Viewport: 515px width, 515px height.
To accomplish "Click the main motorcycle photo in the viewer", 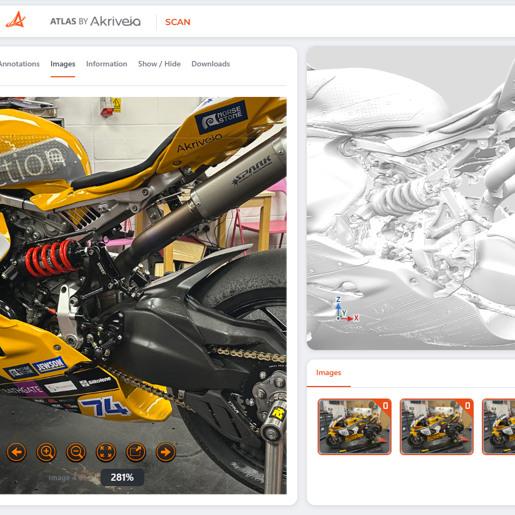I will pos(143,295).
